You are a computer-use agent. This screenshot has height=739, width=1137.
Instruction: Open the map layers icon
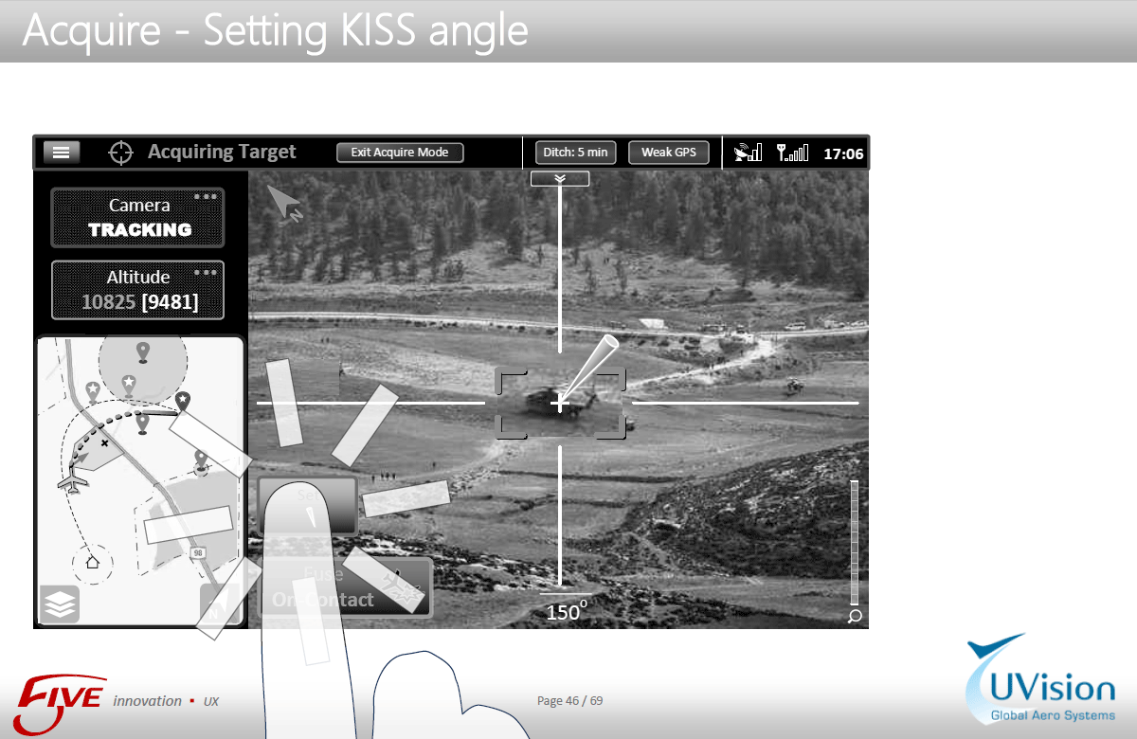60,604
